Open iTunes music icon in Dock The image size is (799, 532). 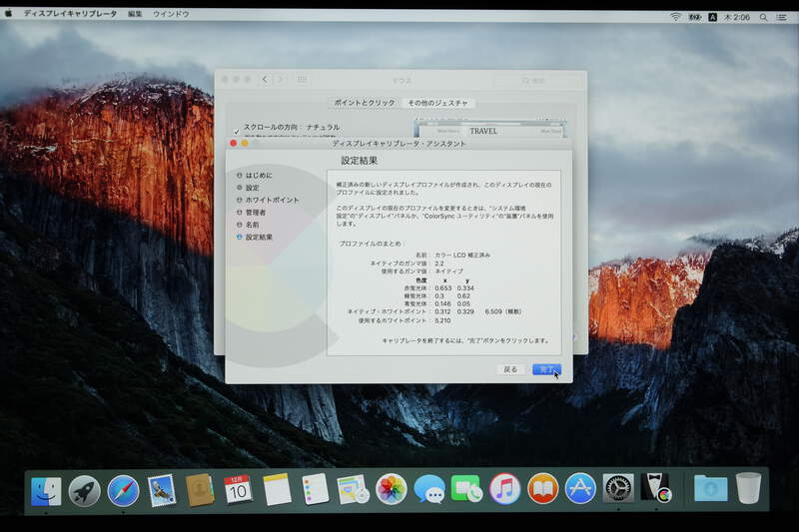click(504, 489)
